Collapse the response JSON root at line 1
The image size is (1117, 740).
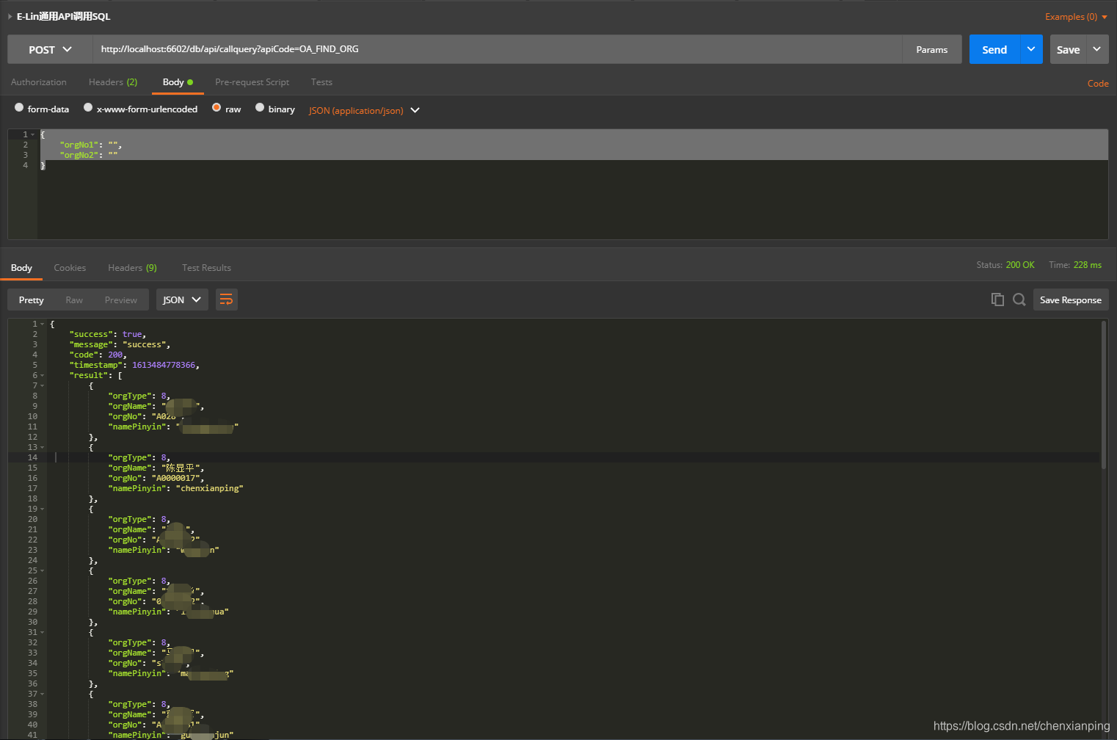(42, 324)
